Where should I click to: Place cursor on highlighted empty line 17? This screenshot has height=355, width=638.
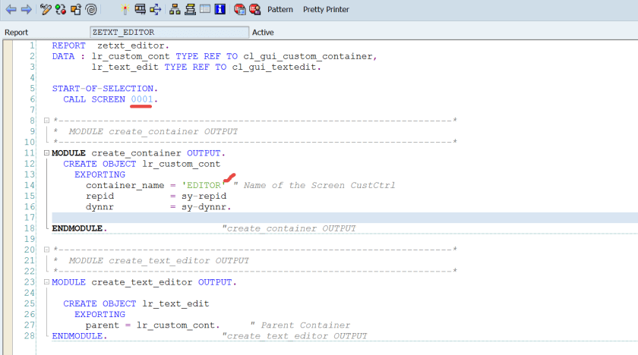point(345,218)
